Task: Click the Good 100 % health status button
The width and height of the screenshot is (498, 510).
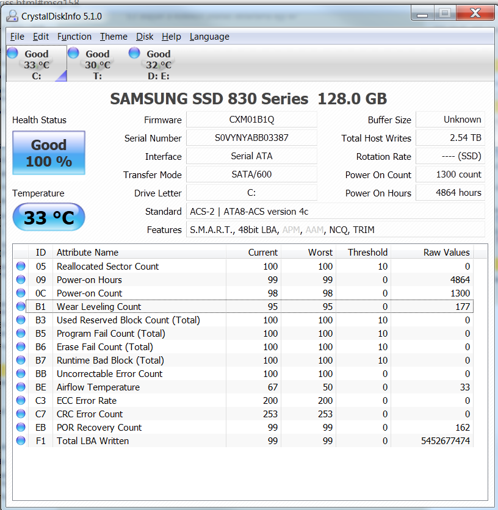Action: [x=49, y=153]
